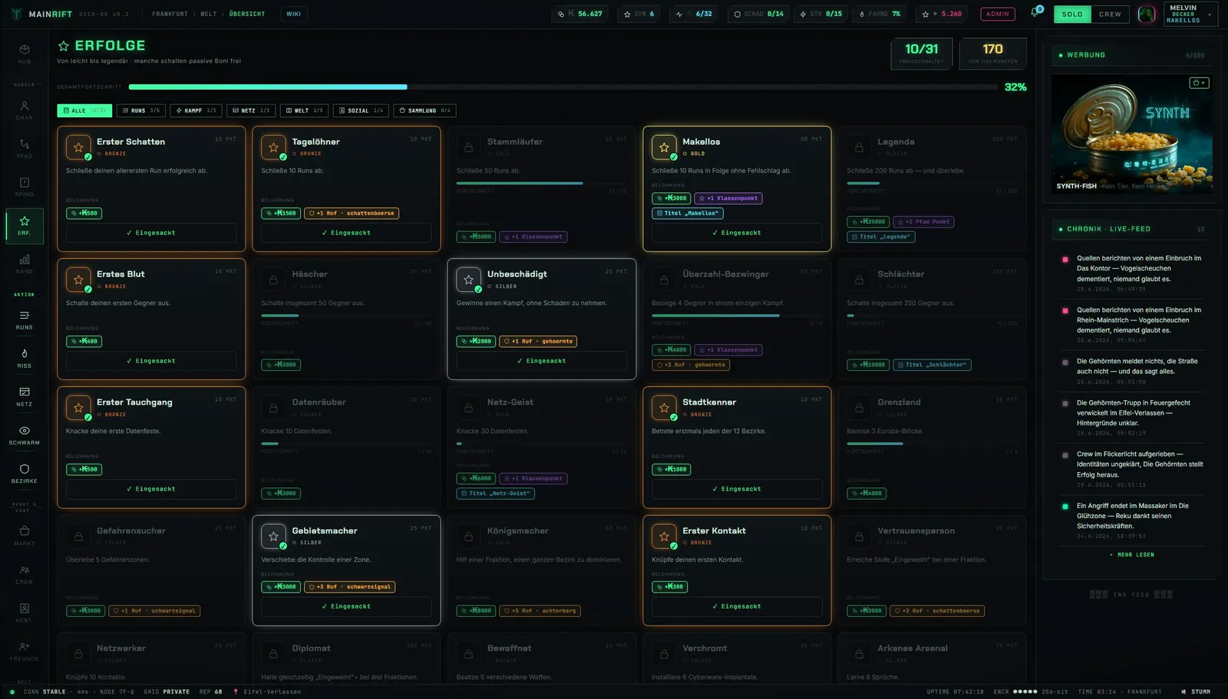Select the KAMPF filter tab

coord(196,110)
